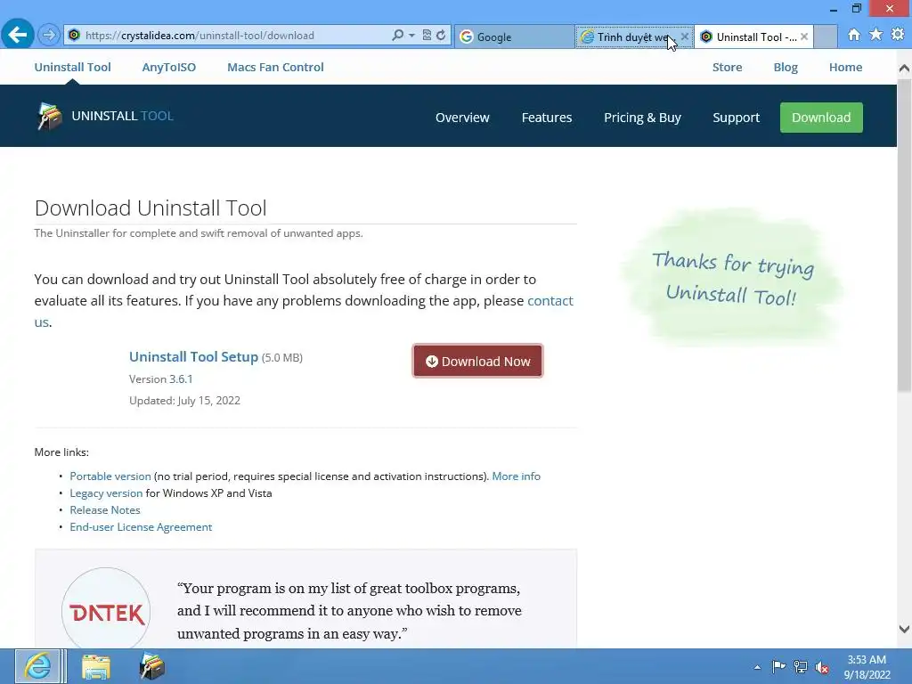Open the AnyToISO product link
The height and width of the screenshot is (684, 912).
[x=168, y=67]
